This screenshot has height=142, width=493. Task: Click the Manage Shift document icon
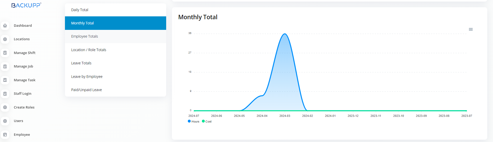5,53
